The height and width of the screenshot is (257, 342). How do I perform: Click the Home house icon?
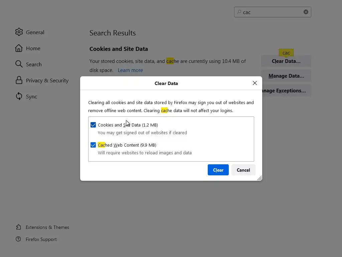tap(19, 48)
